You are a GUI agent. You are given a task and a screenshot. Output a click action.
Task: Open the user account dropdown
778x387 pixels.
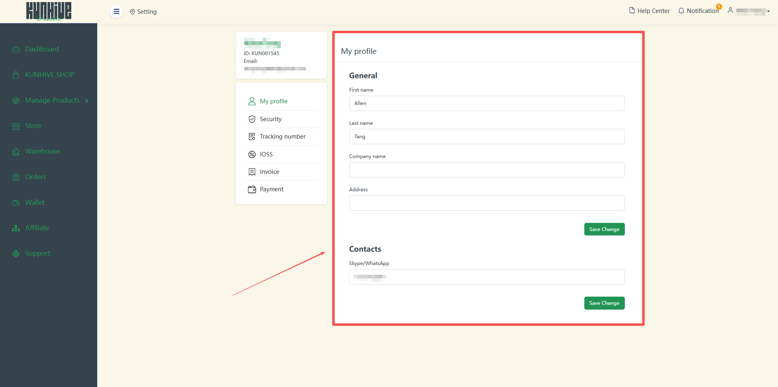click(749, 11)
